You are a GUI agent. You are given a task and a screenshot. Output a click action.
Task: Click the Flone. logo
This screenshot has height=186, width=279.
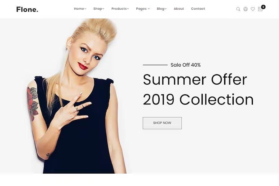(27, 9)
